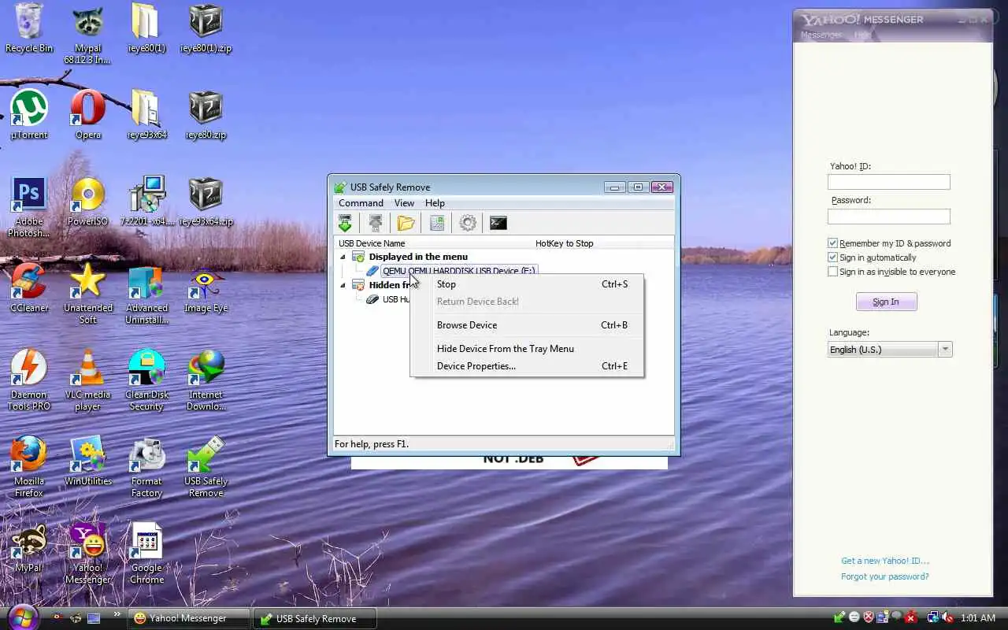Choose Hide Device From the Tray Menu

pos(527,349)
